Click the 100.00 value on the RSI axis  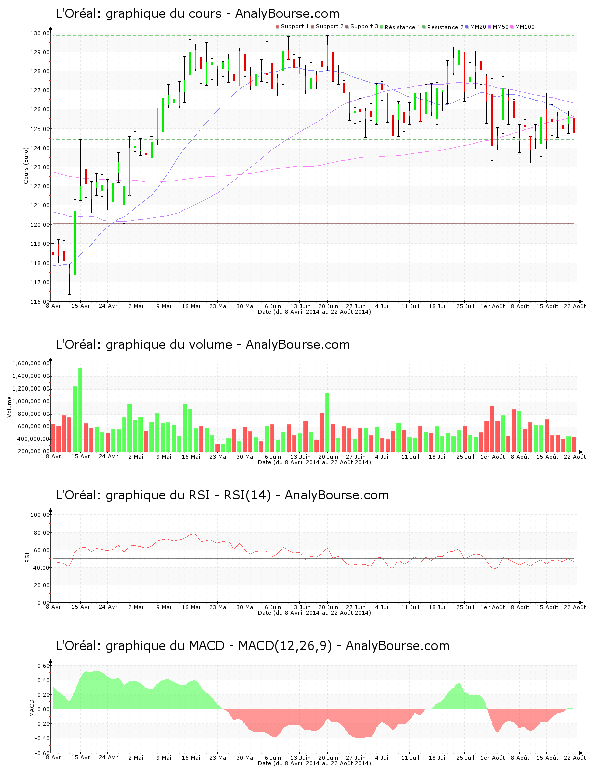(x=40, y=515)
